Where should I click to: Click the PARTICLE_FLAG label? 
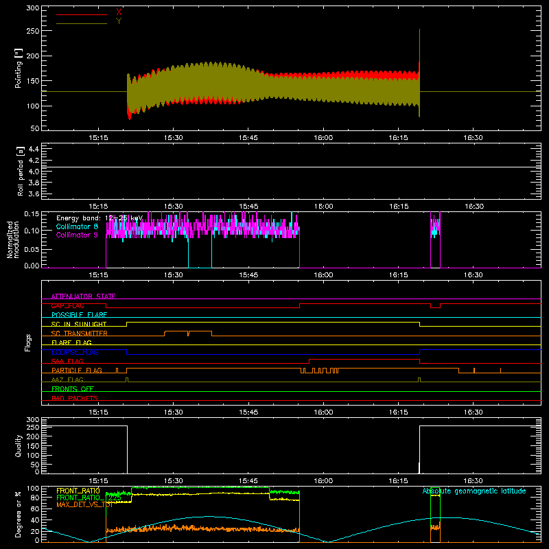click(x=77, y=371)
